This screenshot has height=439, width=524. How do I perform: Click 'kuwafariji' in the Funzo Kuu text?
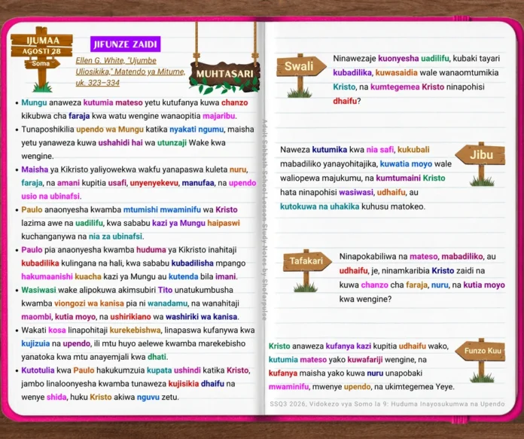pos(365,360)
